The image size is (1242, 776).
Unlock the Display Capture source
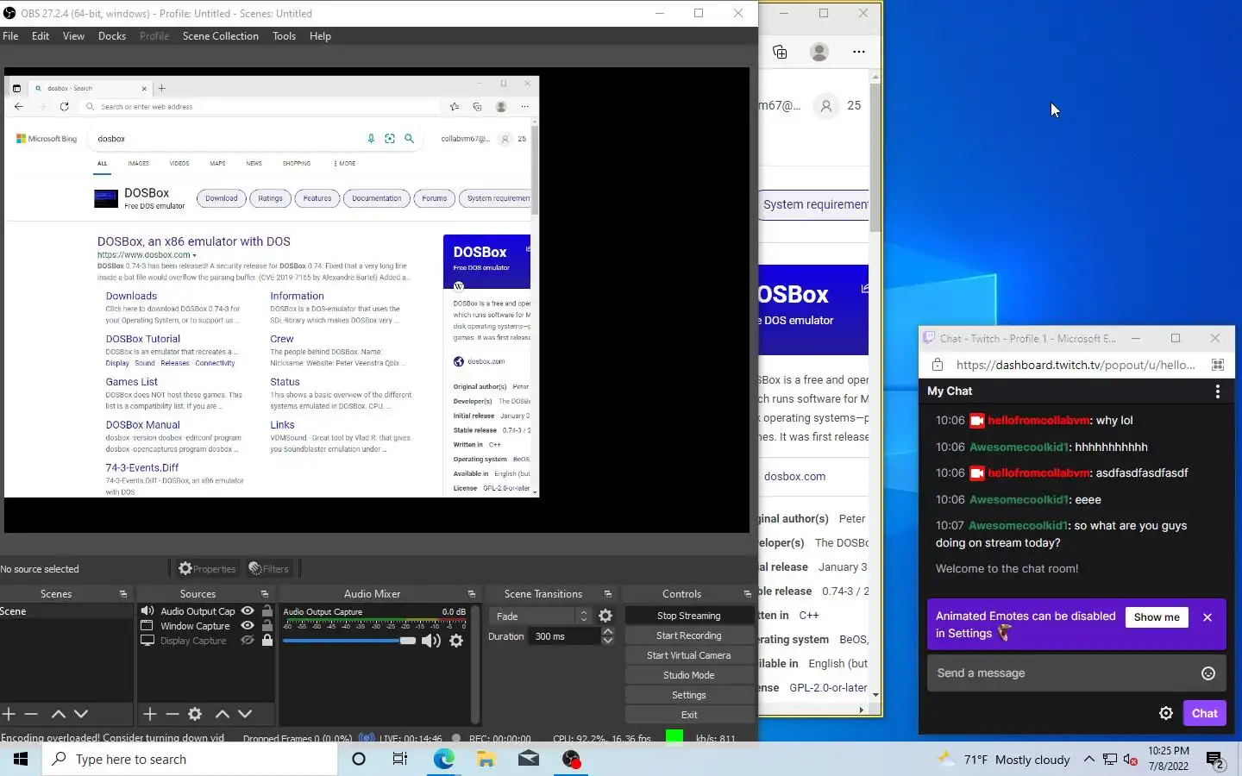(267, 641)
